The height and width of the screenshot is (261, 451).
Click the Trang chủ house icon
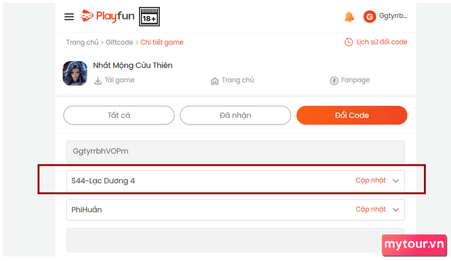215,81
